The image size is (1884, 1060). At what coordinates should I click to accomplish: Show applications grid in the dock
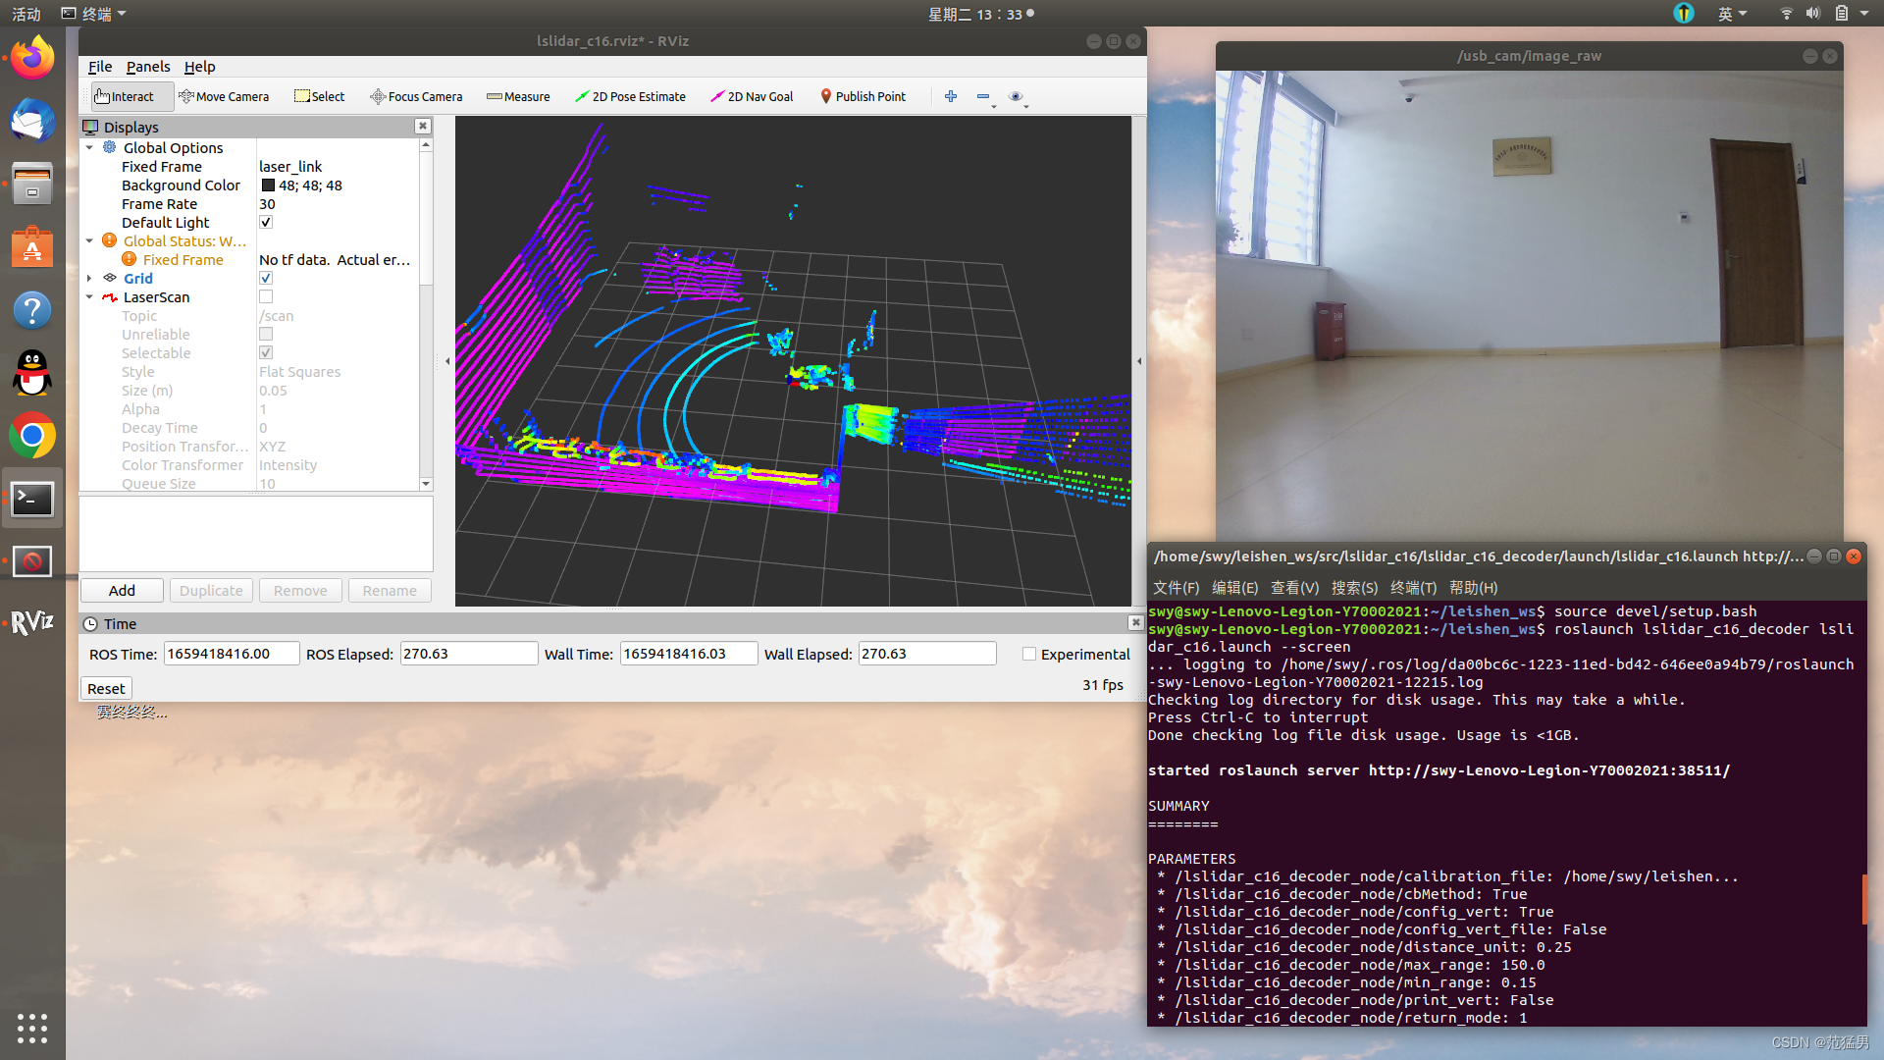click(x=32, y=1028)
